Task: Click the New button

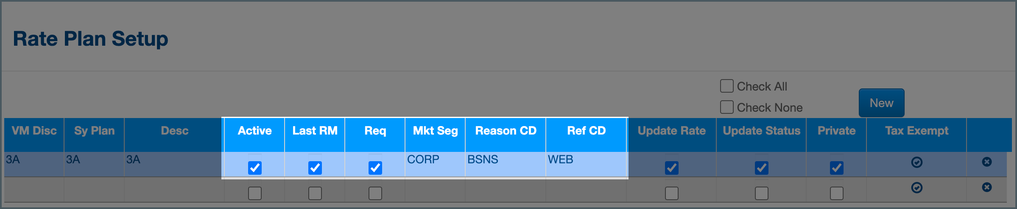Action: click(x=881, y=103)
